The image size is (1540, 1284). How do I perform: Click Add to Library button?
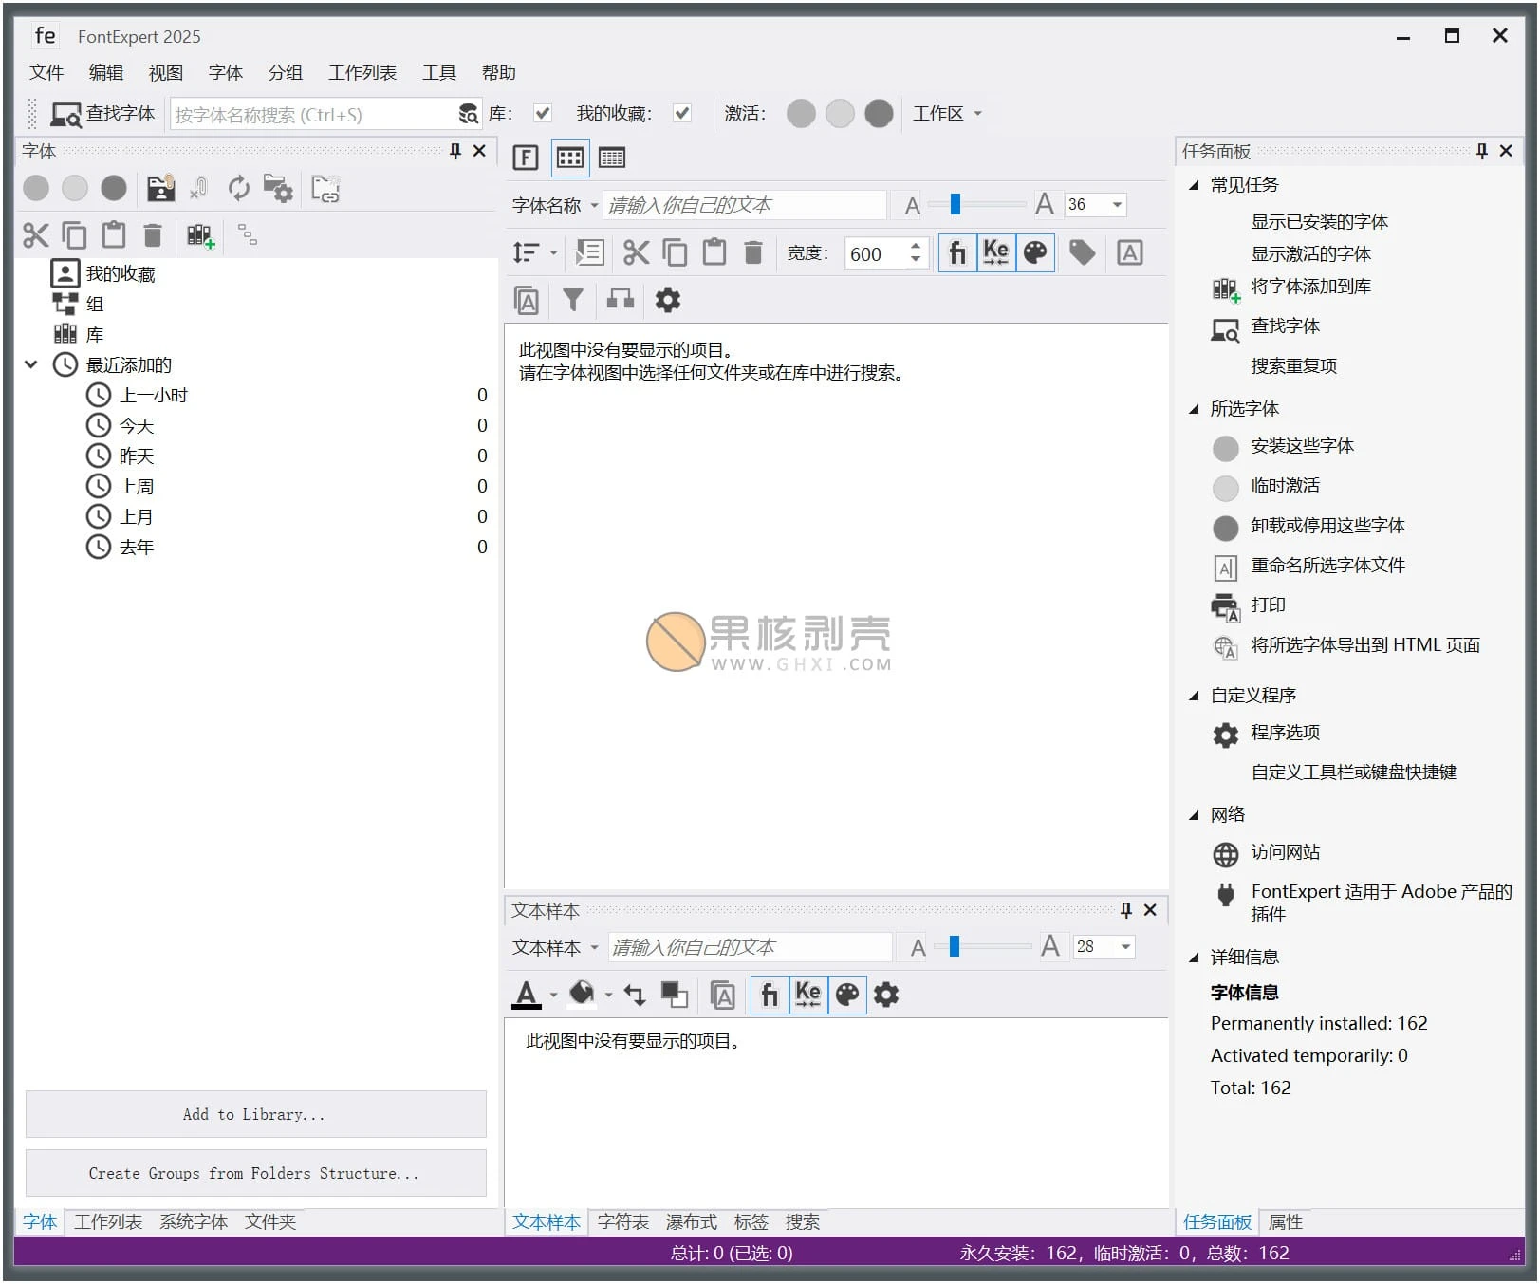pyautogui.click(x=255, y=1114)
